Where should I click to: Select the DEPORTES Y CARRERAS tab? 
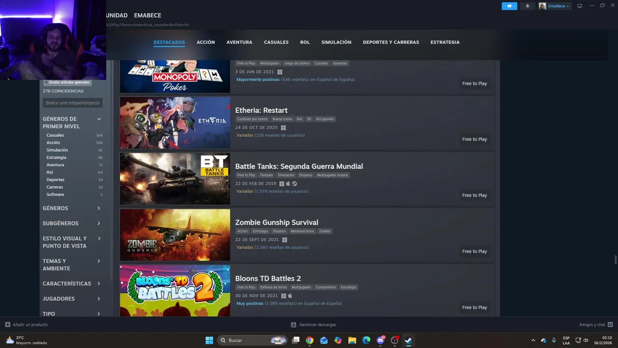pos(391,42)
